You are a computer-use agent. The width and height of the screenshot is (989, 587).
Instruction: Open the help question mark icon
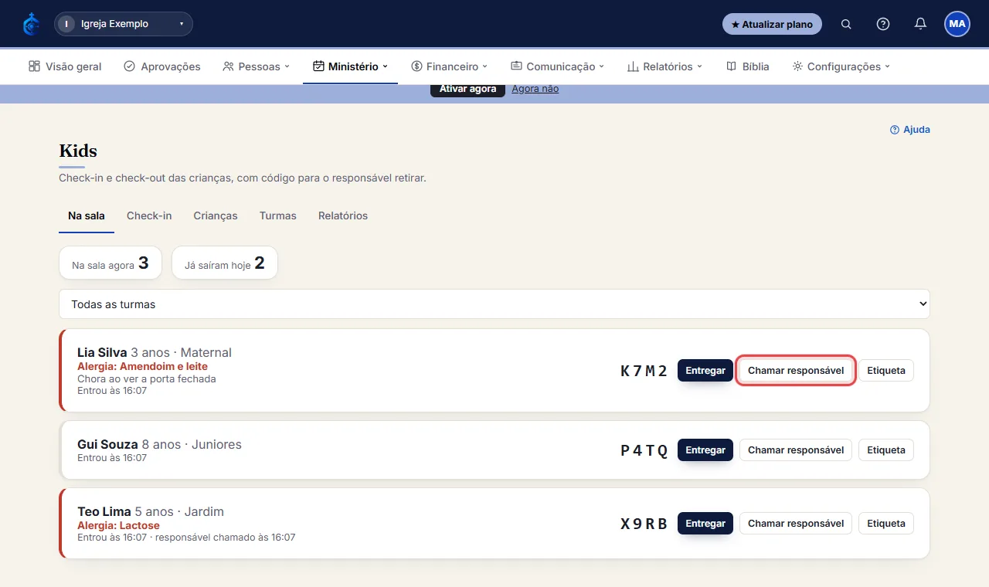(x=883, y=24)
